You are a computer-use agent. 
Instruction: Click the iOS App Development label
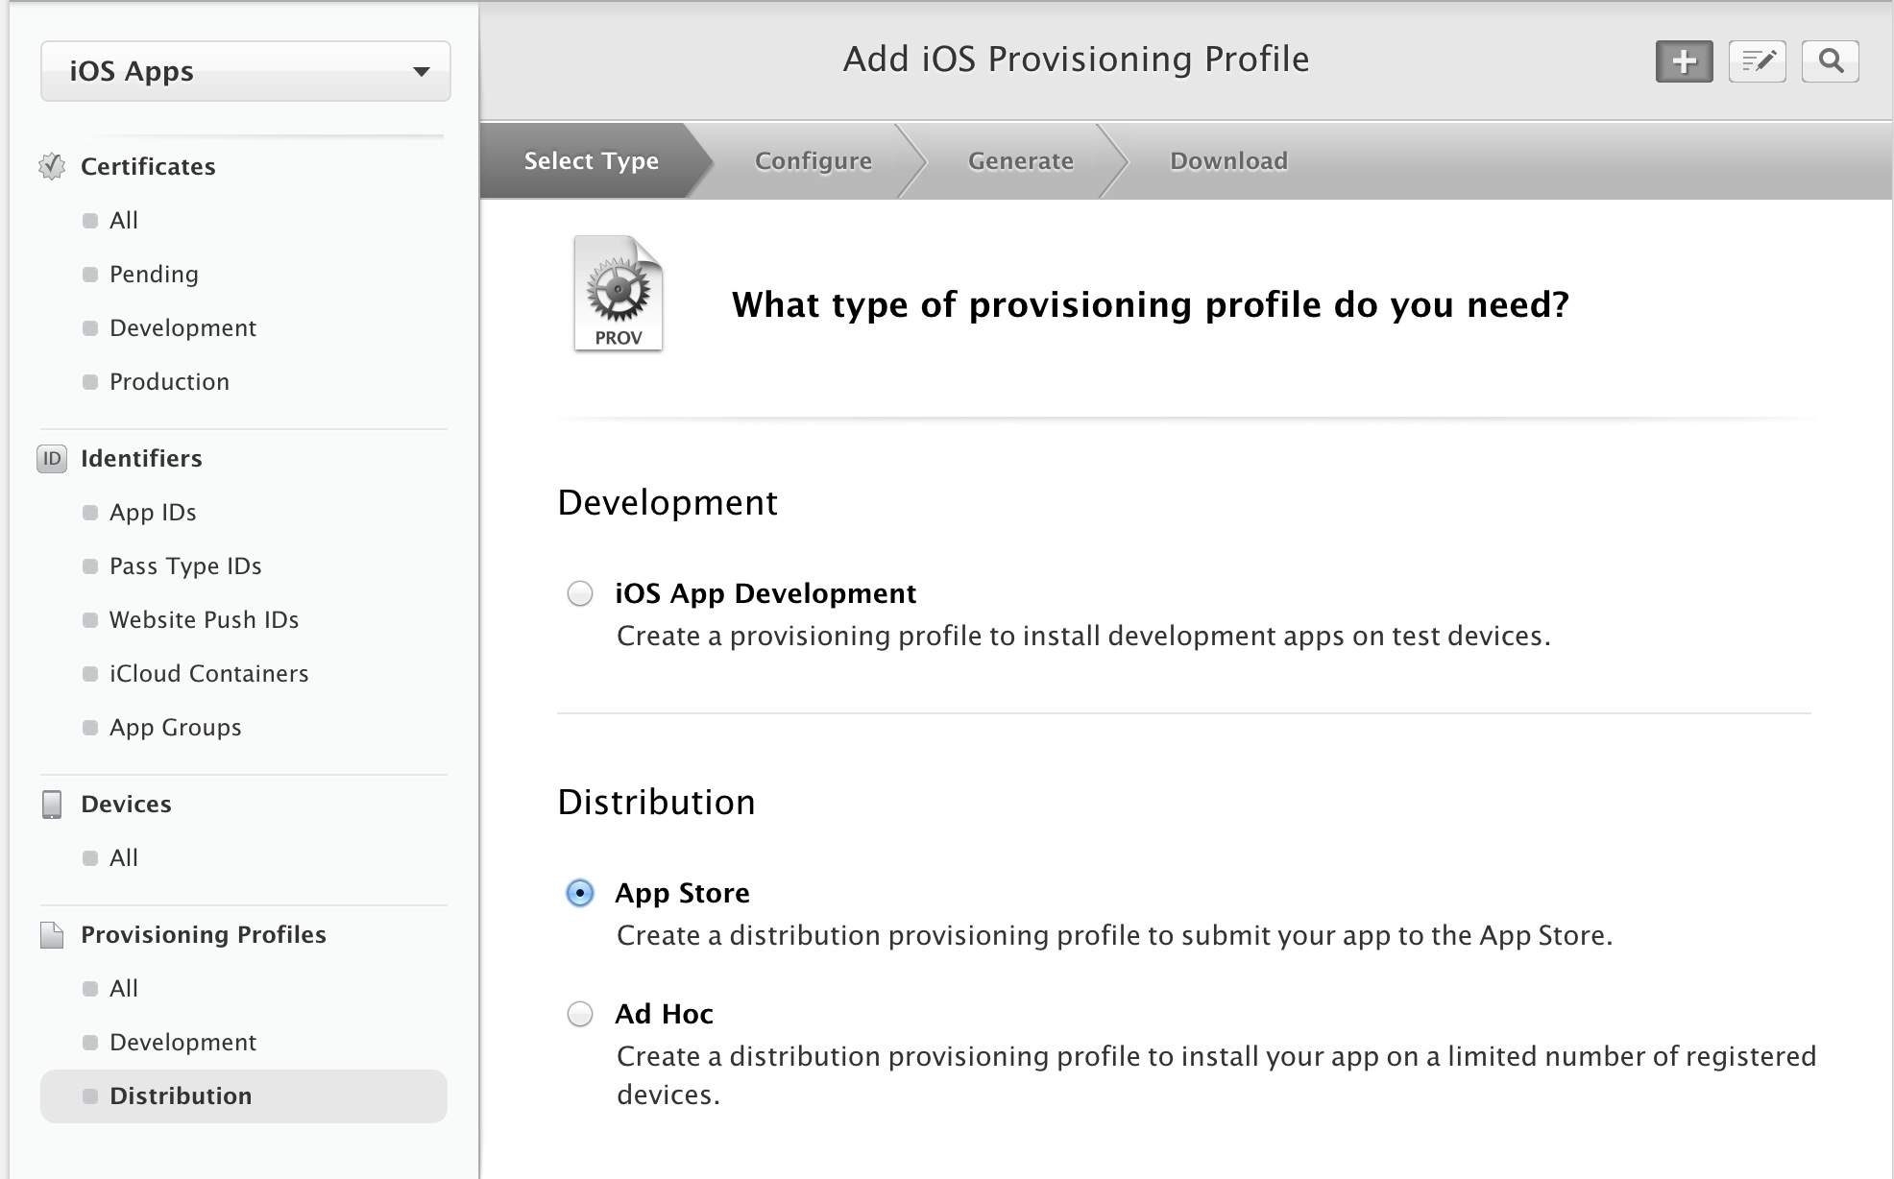[x=765, y=594]
